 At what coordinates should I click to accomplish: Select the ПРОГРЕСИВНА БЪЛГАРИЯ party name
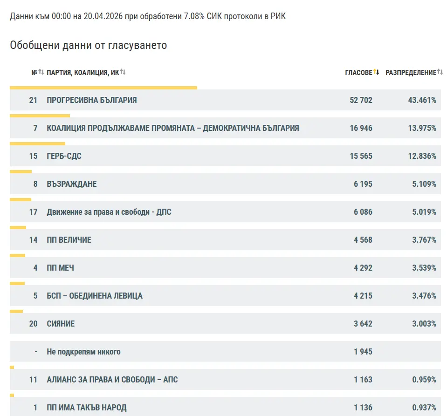[x=92, y=100]
